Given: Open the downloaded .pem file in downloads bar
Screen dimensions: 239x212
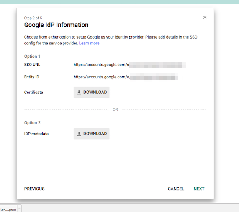Looking at the screenshot, I should (x=8, y=209).
